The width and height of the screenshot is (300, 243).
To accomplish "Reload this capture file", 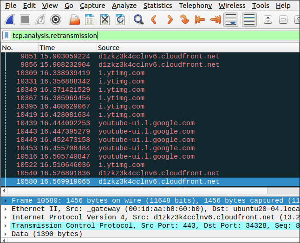I will point(120,20).
